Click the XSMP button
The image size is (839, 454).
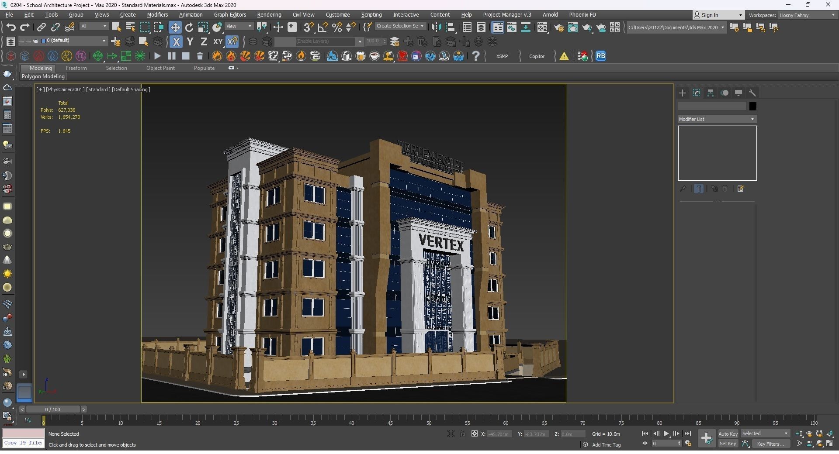tap(502, 56)
